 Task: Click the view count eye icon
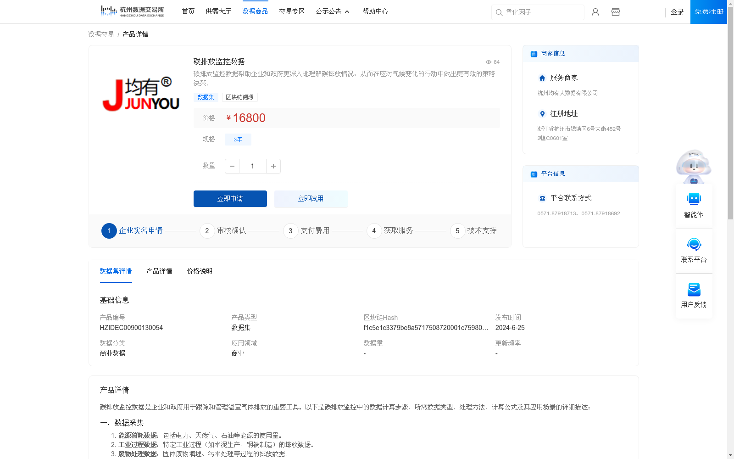489,62
